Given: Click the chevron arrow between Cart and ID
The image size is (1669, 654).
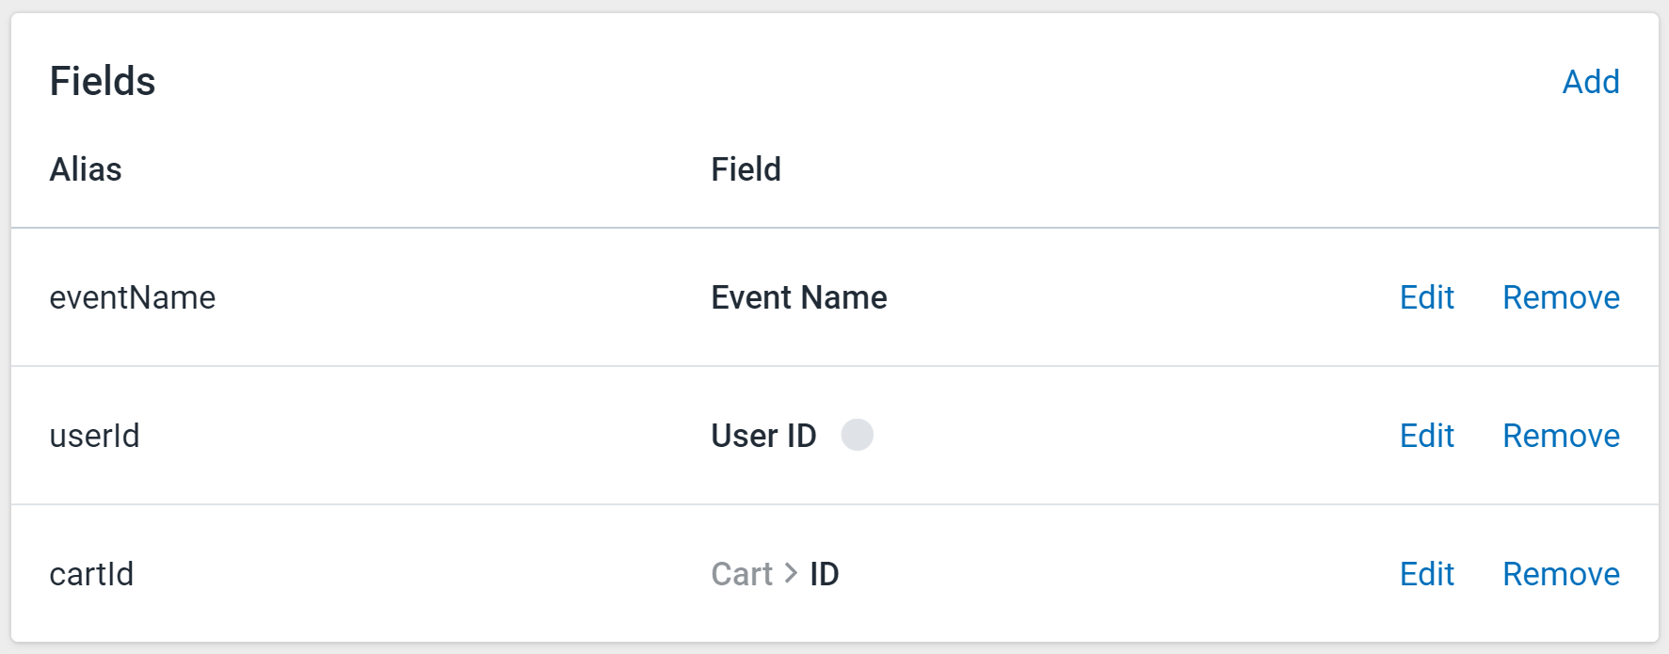Looking at the screenshot, I should [791, 573].
